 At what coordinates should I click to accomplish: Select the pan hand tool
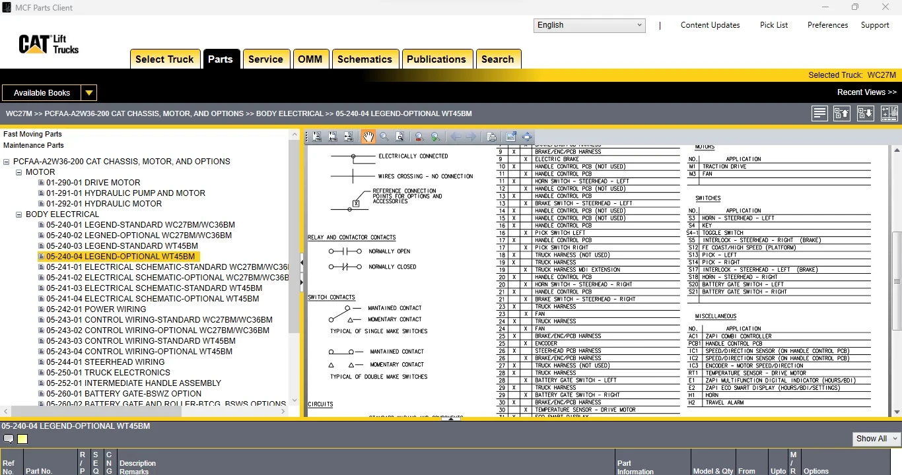click(x=368, y=137)
